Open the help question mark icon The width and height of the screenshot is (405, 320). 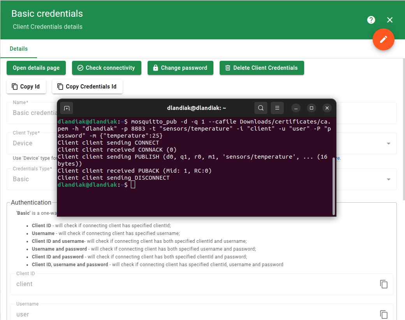[x=371, y=20]
